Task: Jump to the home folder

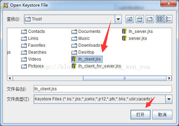Action: click(140, 19)
